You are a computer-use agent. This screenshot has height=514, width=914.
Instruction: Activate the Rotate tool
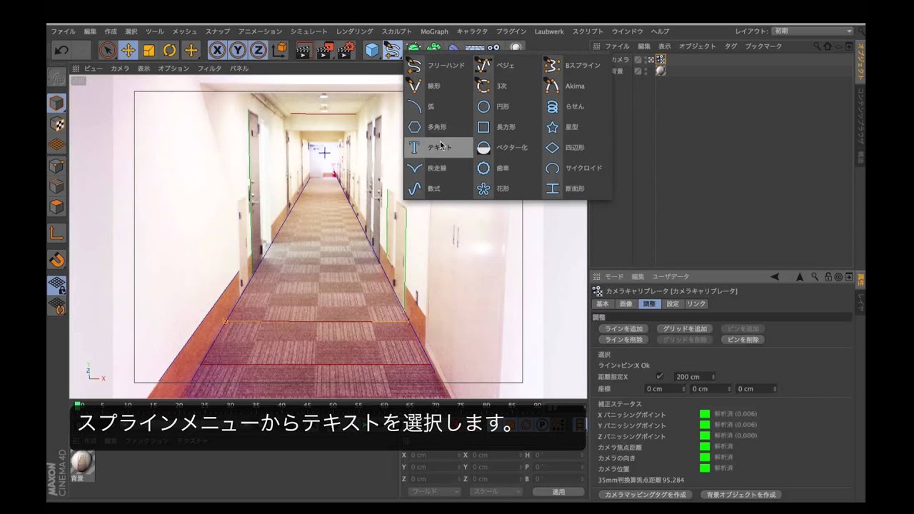click(x=170, y=50)
